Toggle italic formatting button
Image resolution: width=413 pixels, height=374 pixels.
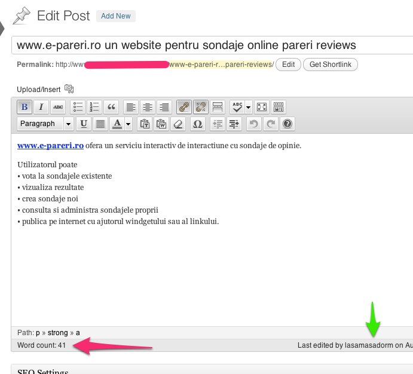[x=41, y=107]
